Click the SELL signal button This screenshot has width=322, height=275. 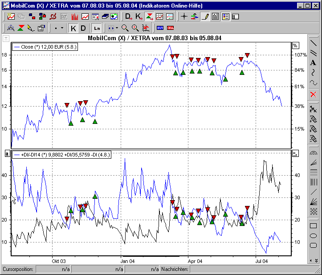click(x=170, y=28)
